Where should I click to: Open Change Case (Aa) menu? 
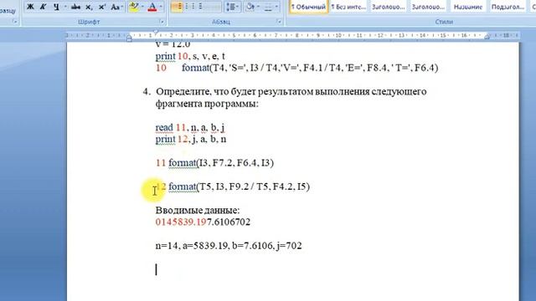116,7
